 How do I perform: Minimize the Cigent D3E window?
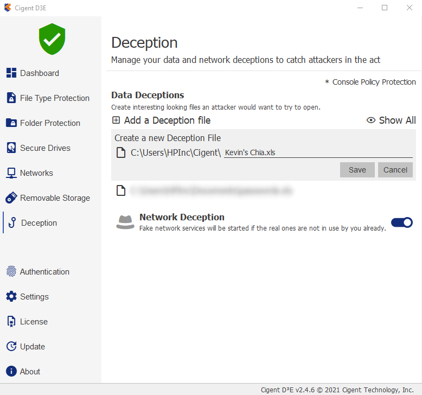click(360, 8)
